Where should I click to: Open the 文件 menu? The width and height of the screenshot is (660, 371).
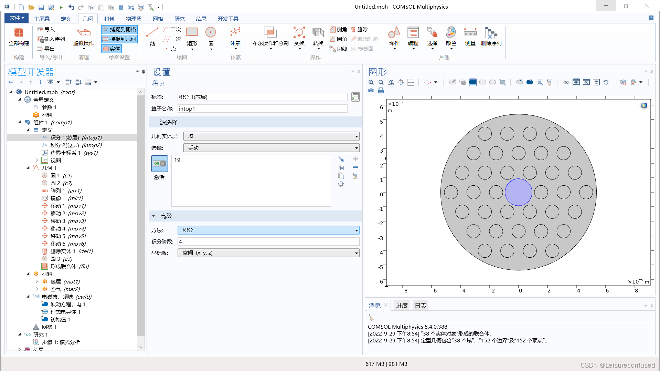[x=17, y=18]
